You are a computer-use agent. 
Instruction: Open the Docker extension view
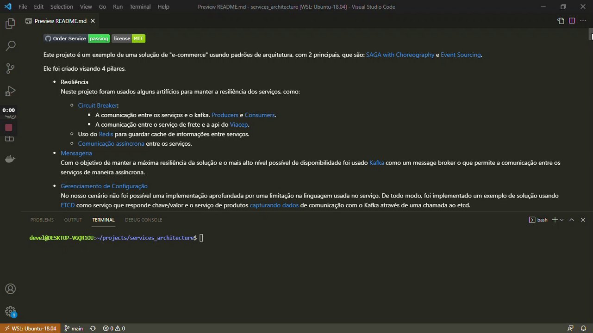[x=10, y=159]
